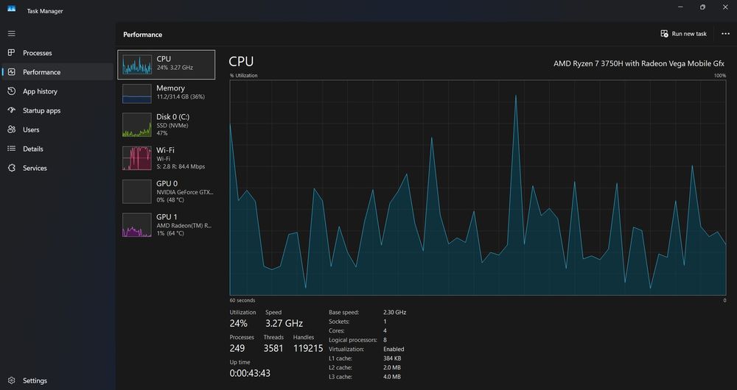Click the 2.0 MB L2 cache value
Viewport: 737px width, 390px height.
(392, 367)
